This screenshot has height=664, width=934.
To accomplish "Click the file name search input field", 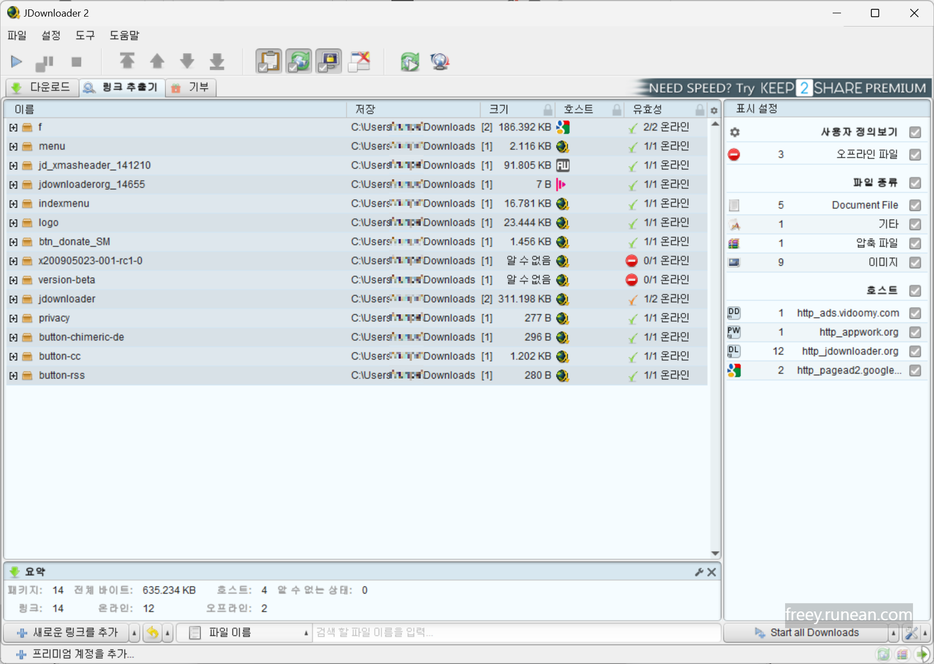I will (515, 632).
